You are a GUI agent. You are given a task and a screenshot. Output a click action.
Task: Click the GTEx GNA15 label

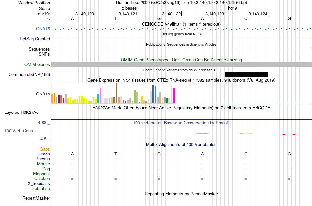point(43,94)
